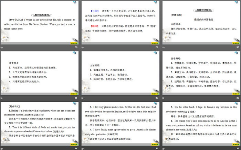The width and height of the screenshot is (241, 150).
Task: Click yellow button at bottom of slide 30
Action: tap(236, 43)
